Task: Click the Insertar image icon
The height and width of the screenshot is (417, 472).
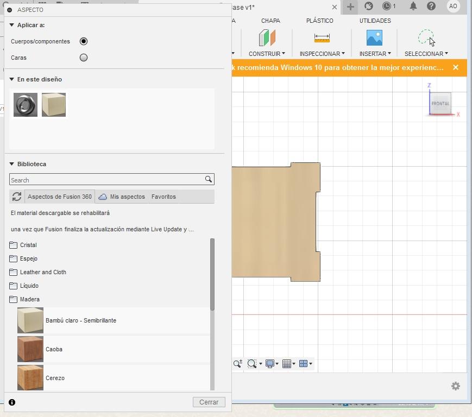Action: (374, 38)
